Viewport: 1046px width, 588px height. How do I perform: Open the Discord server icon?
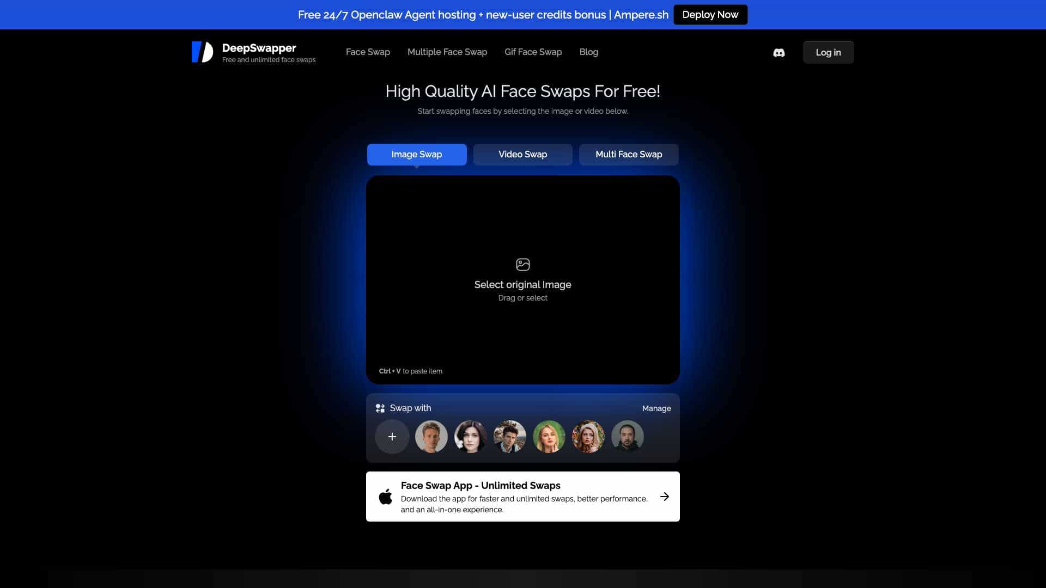click(x=779, y=53)
